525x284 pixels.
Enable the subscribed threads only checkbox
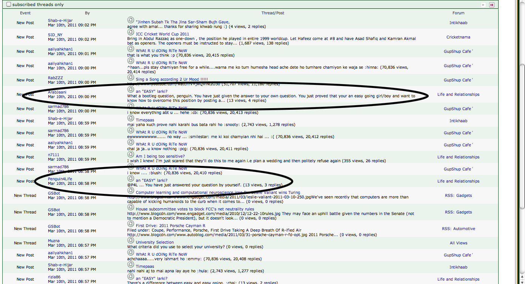[x=9, y=5]
